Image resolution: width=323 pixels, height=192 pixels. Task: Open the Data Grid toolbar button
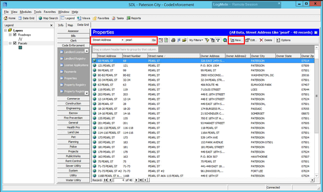coord(26,18)
